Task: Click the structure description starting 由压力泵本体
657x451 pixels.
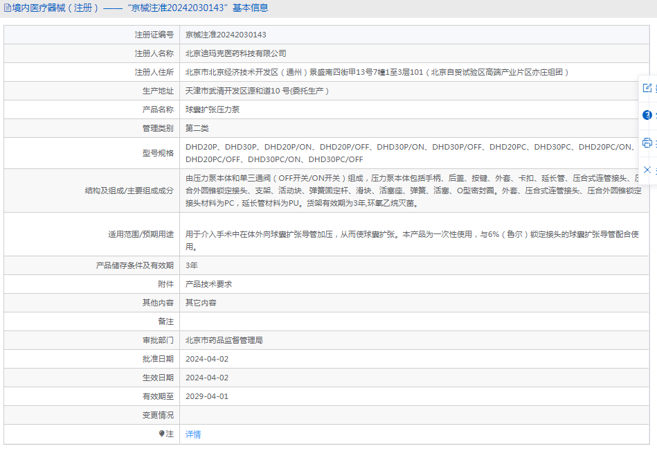Action: (413, 191)
